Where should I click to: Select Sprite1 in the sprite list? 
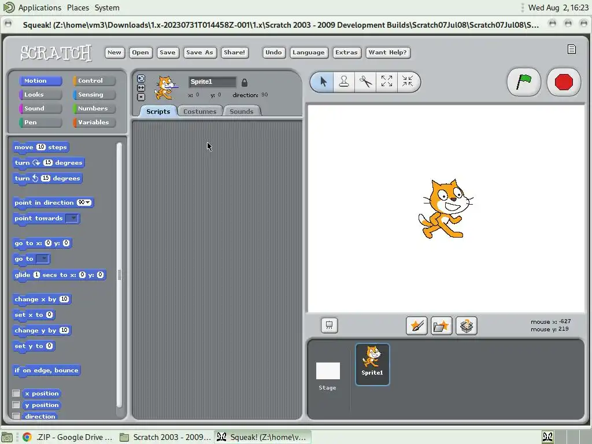[372, 364]
